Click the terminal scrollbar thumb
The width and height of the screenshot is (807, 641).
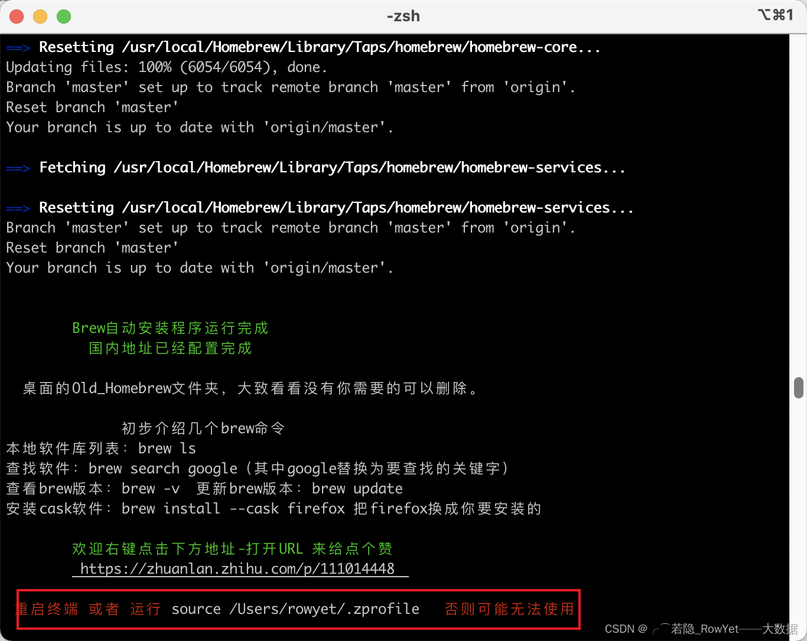799,388
